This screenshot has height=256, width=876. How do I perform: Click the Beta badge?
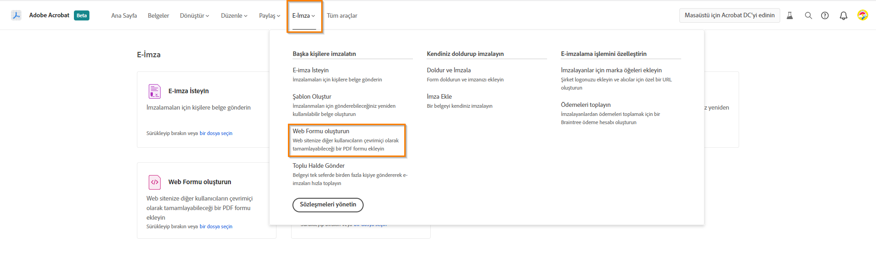[82, 15]
